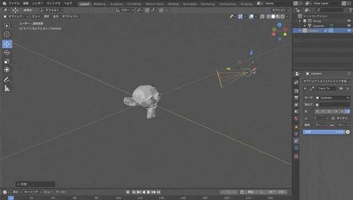Select the Scale tool
This screenshot has width=353, height=200.
[7, 61]
